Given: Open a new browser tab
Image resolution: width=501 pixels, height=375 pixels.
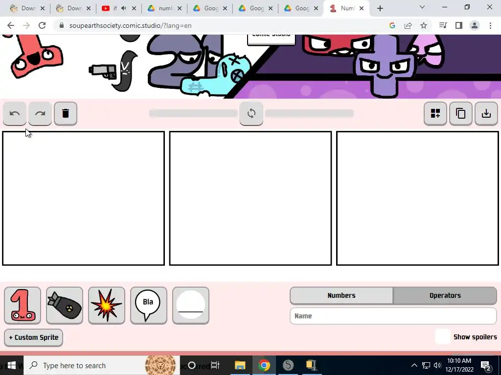Looking at the screenshot, I should (380, 9).
